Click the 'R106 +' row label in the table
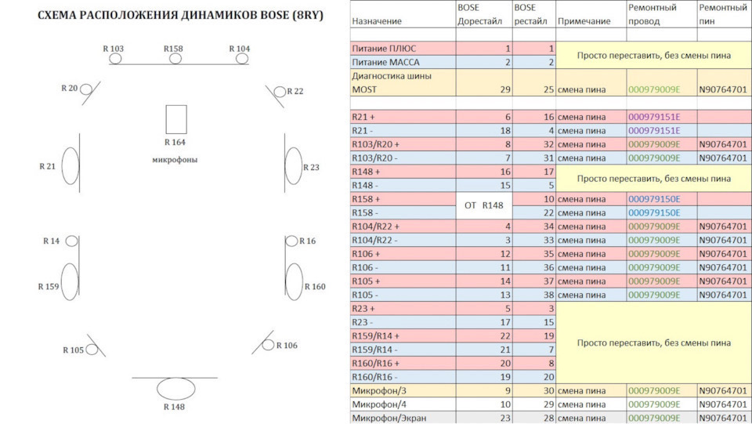Screen dimensions: 752x424 click(x=366, y=253)
